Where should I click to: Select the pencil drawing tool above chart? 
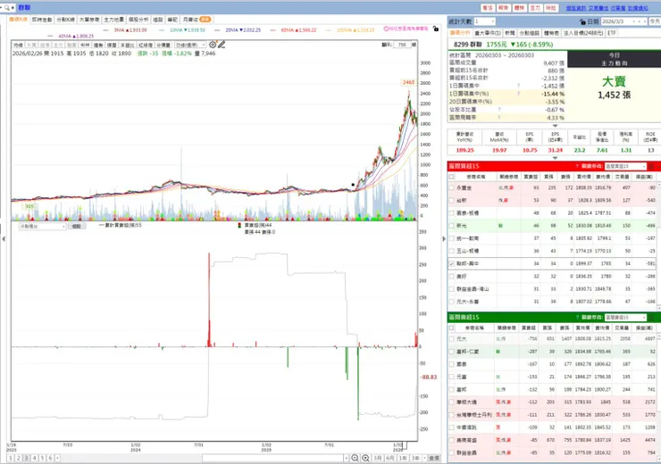222,45
